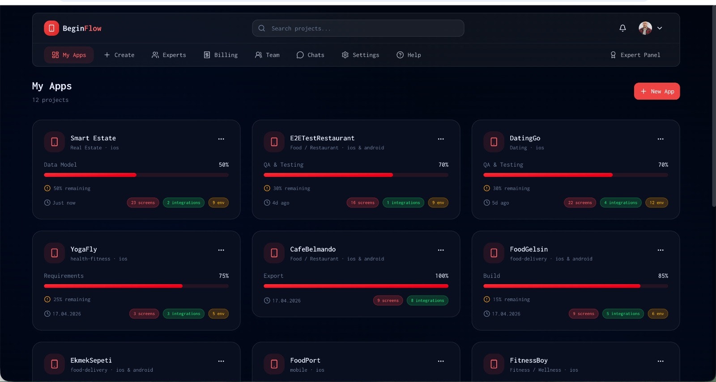716x382 pixels.
Task: Open the Smart Estate project title
Action: click(x=93, y=138)
